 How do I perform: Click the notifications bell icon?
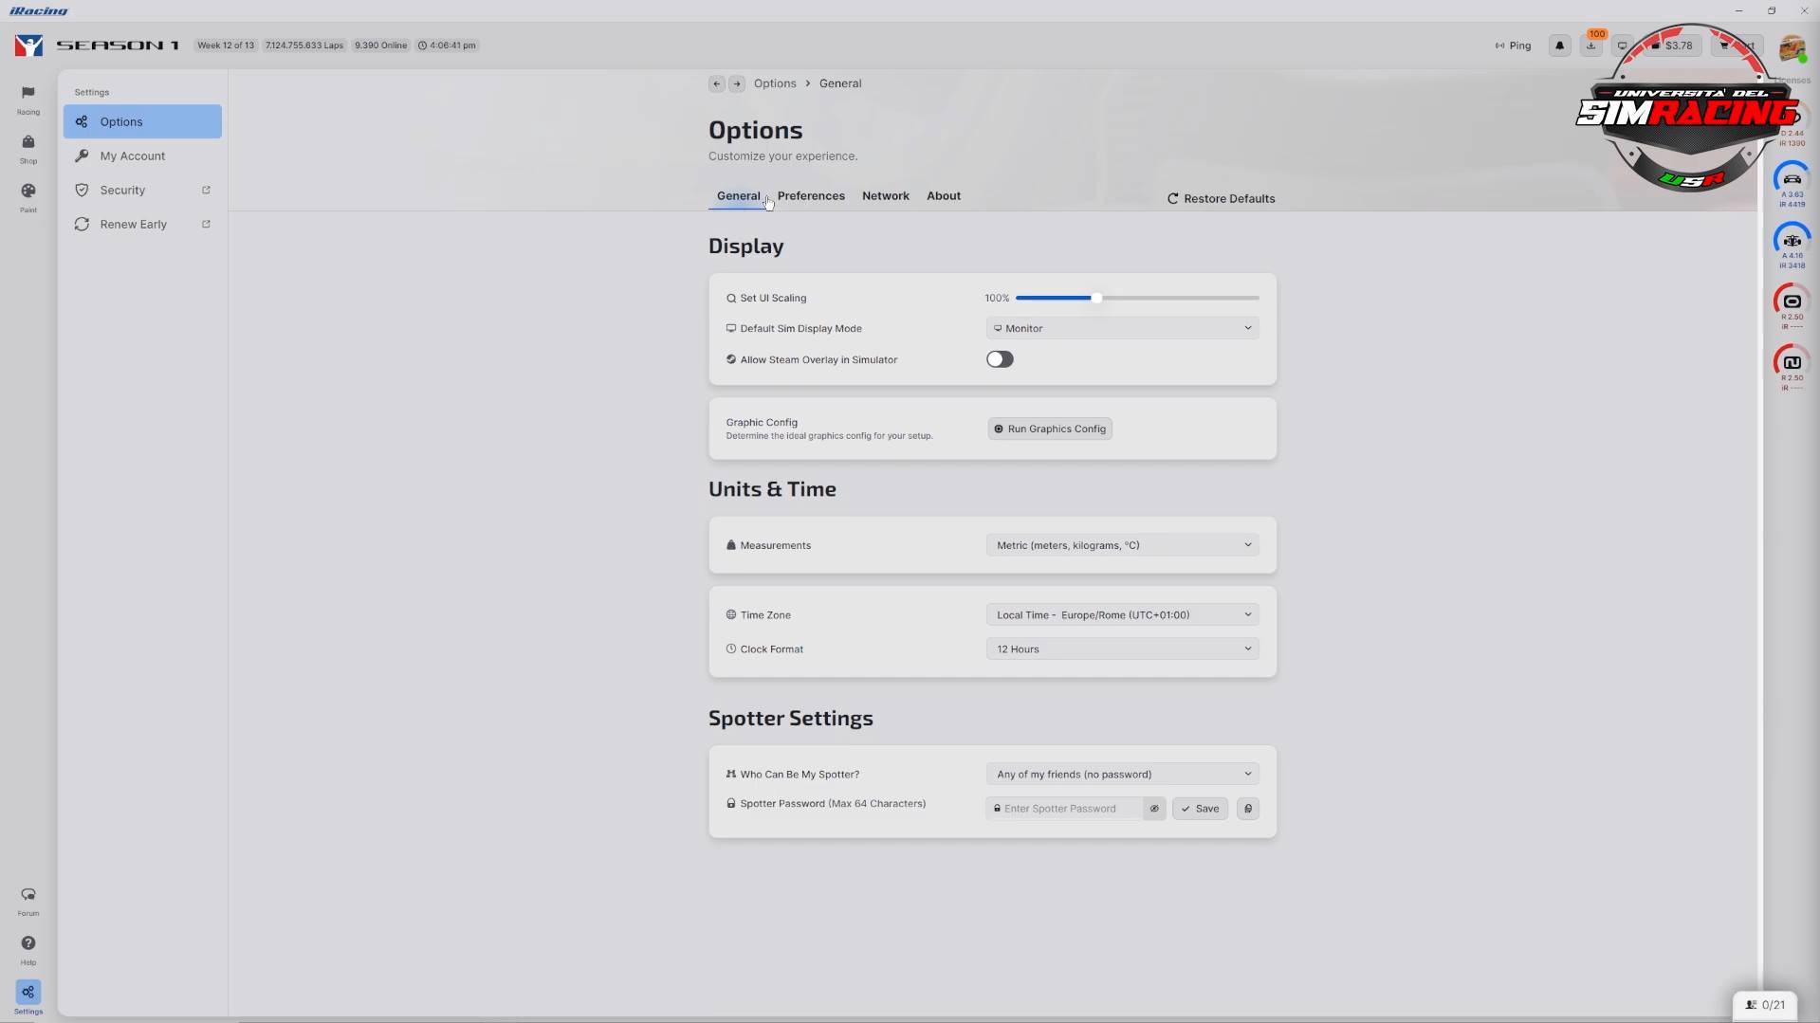pyautogui.click(x=1559, y=46)
